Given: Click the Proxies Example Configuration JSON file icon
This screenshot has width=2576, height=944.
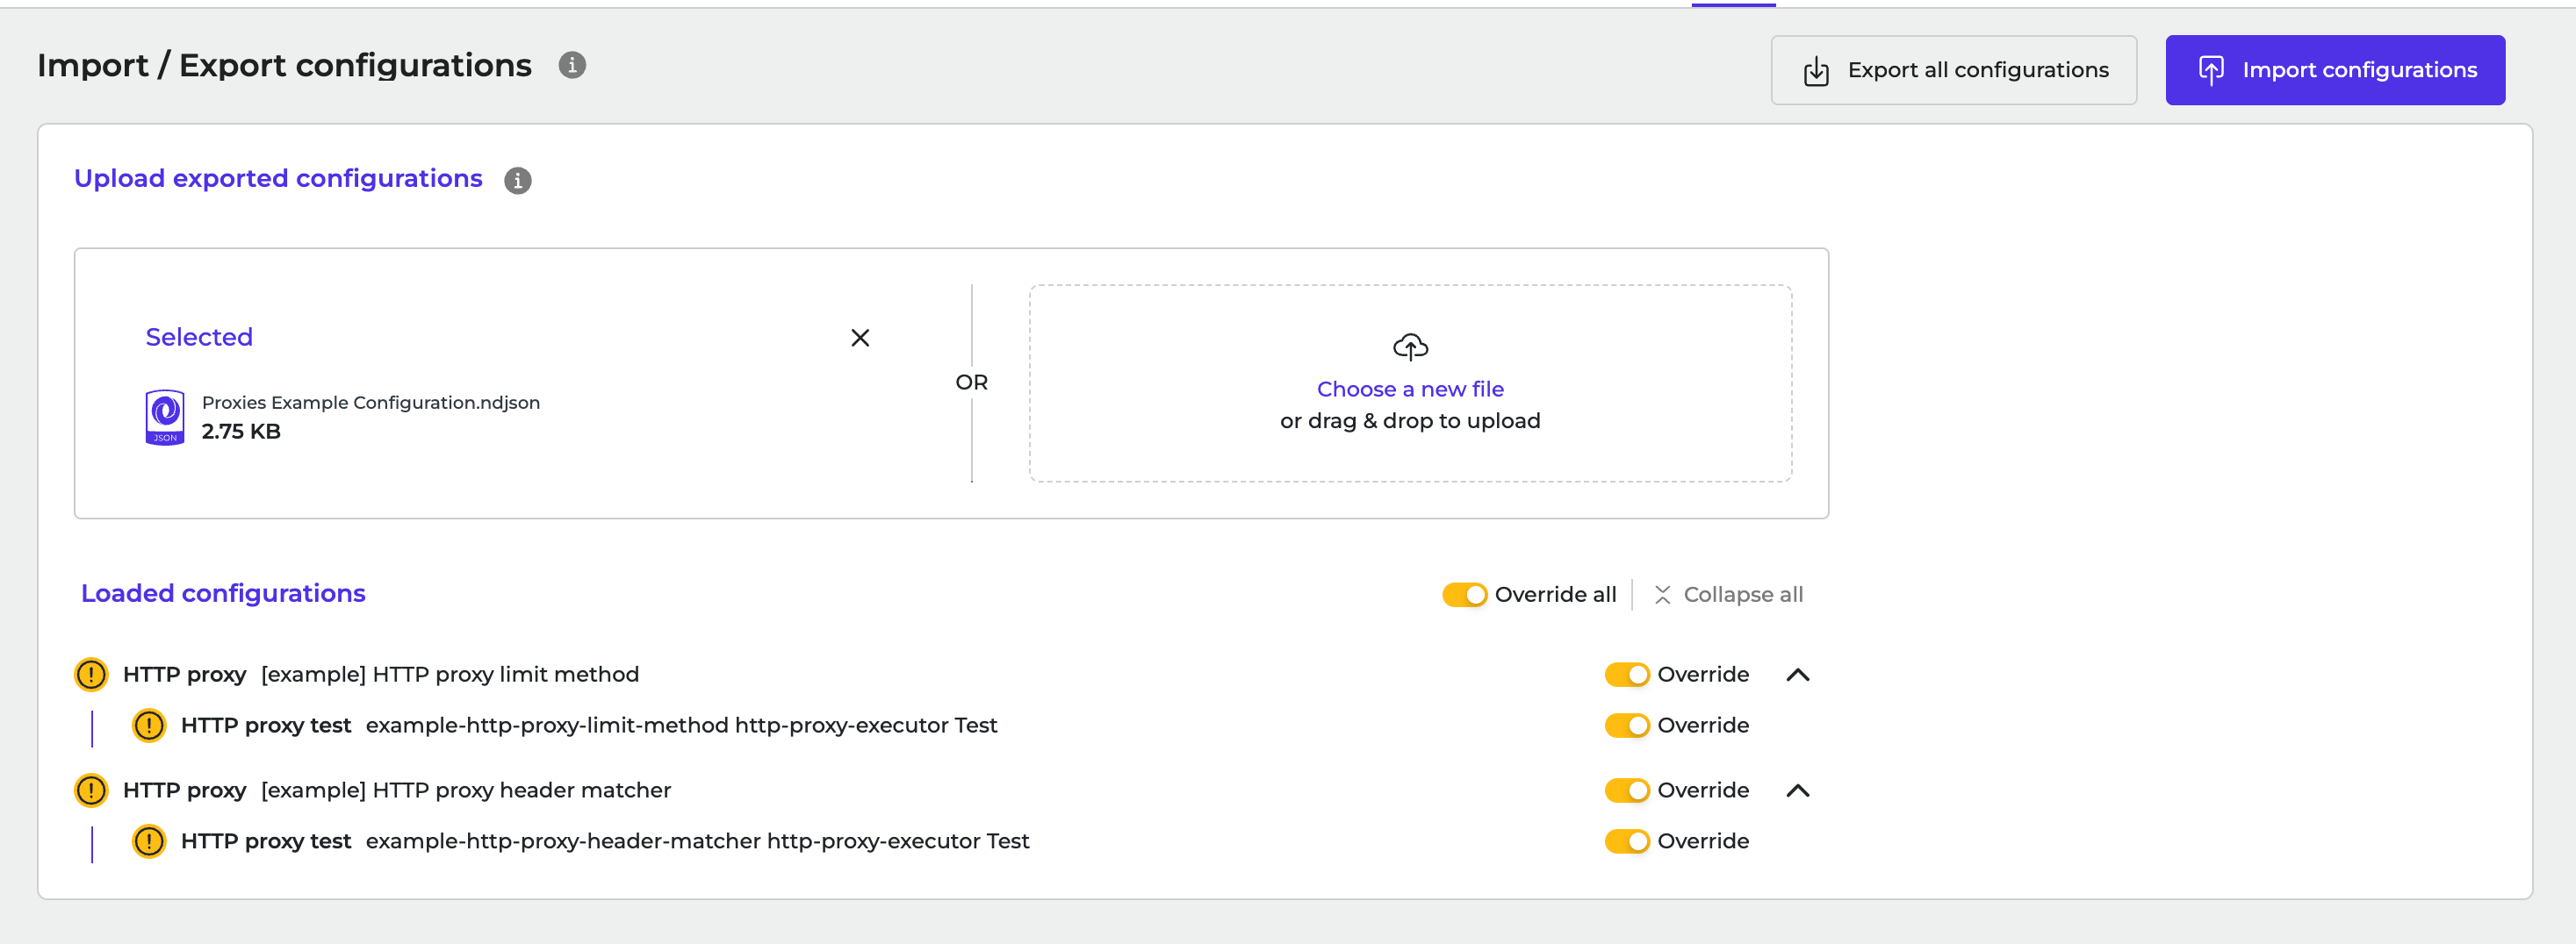Looking at the screenshot, I should click(x=165, y=417).
